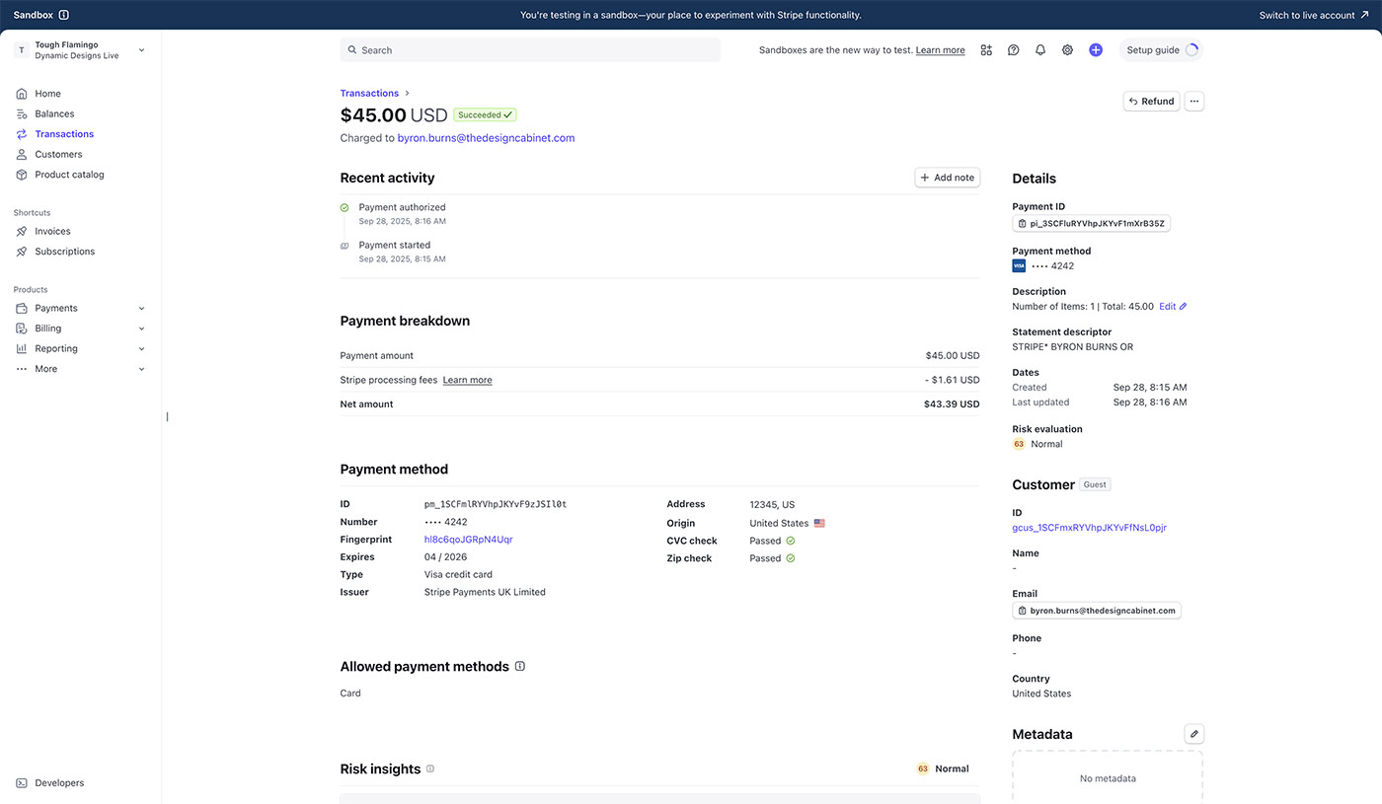The image size is (1382, 804).
Task: Open the card fingerprint link
Action: [x=468, y=540]
